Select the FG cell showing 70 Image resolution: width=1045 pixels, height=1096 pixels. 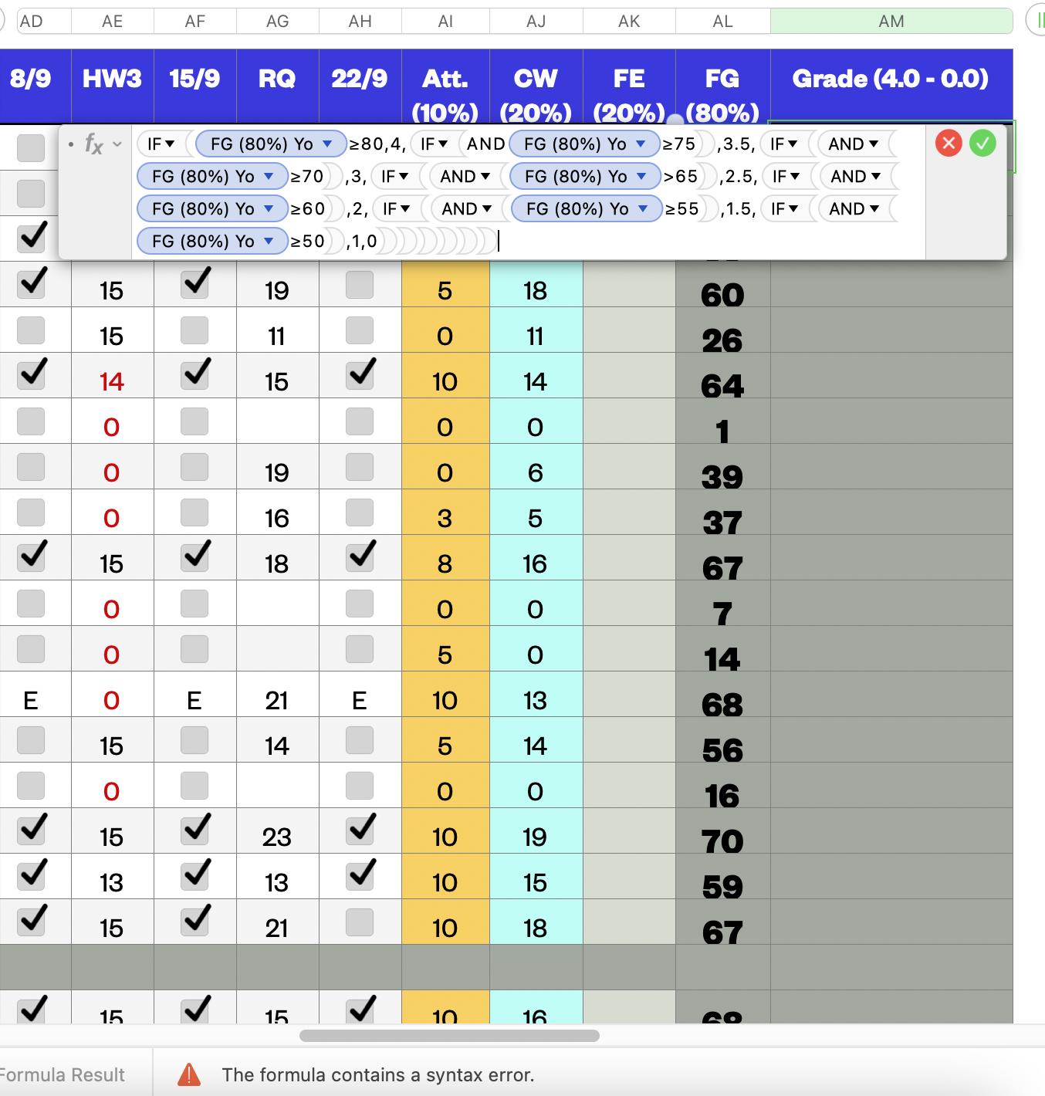723,831
